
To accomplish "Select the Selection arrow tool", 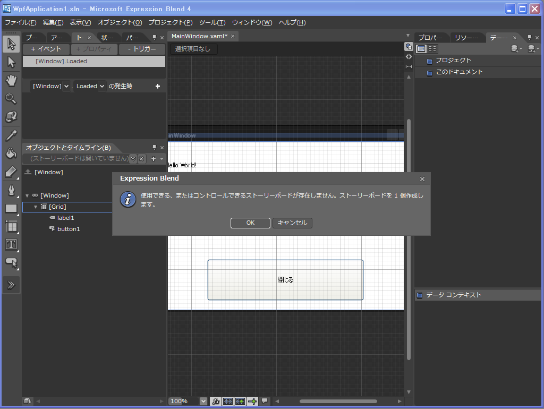I will pos(11,44).
